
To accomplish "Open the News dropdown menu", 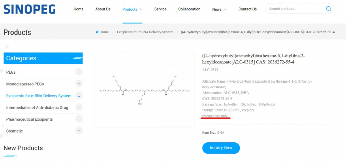I will [219, 9].
